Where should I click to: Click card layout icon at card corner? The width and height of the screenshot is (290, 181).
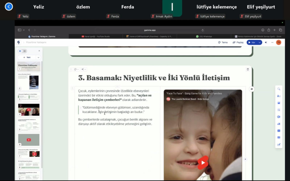coord(248,69)
